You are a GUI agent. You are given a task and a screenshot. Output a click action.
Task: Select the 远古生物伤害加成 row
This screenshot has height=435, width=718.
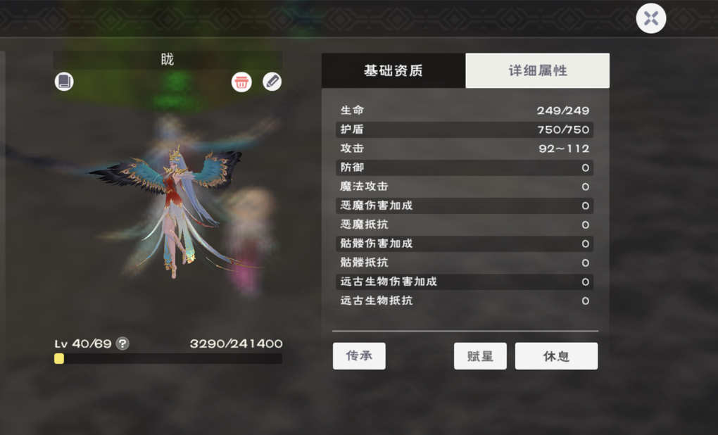tap(465, 282)
